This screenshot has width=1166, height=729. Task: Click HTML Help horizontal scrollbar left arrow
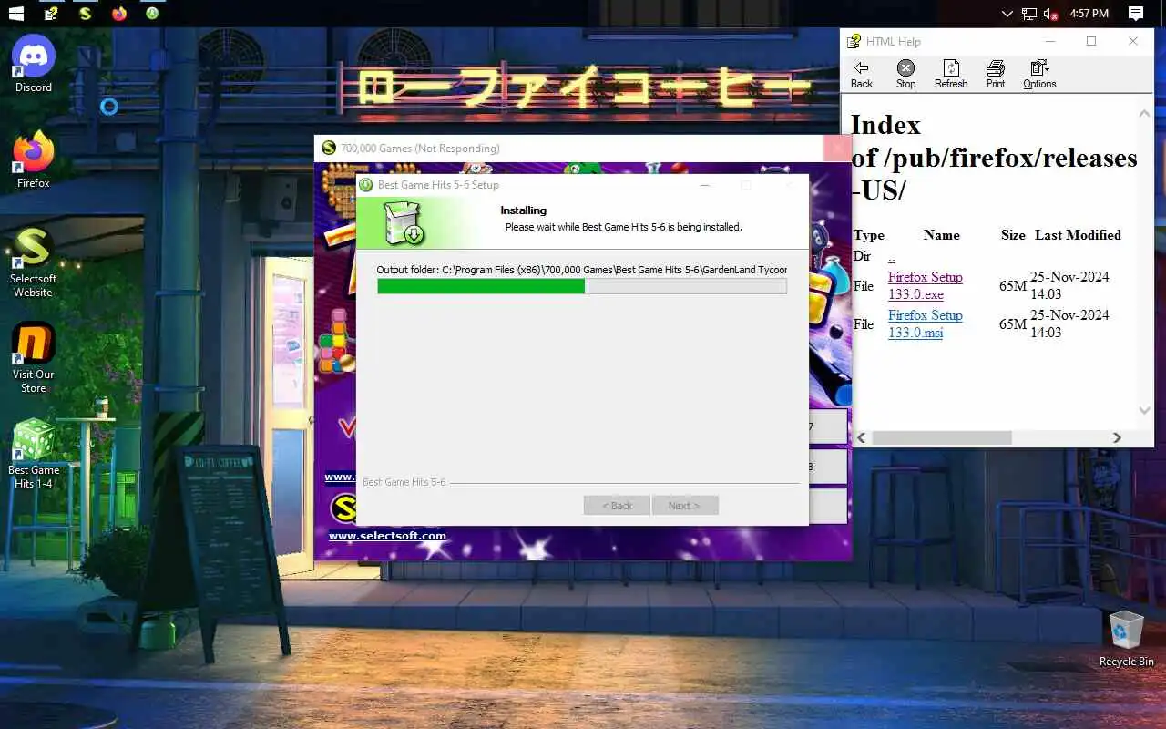(862, 438)
